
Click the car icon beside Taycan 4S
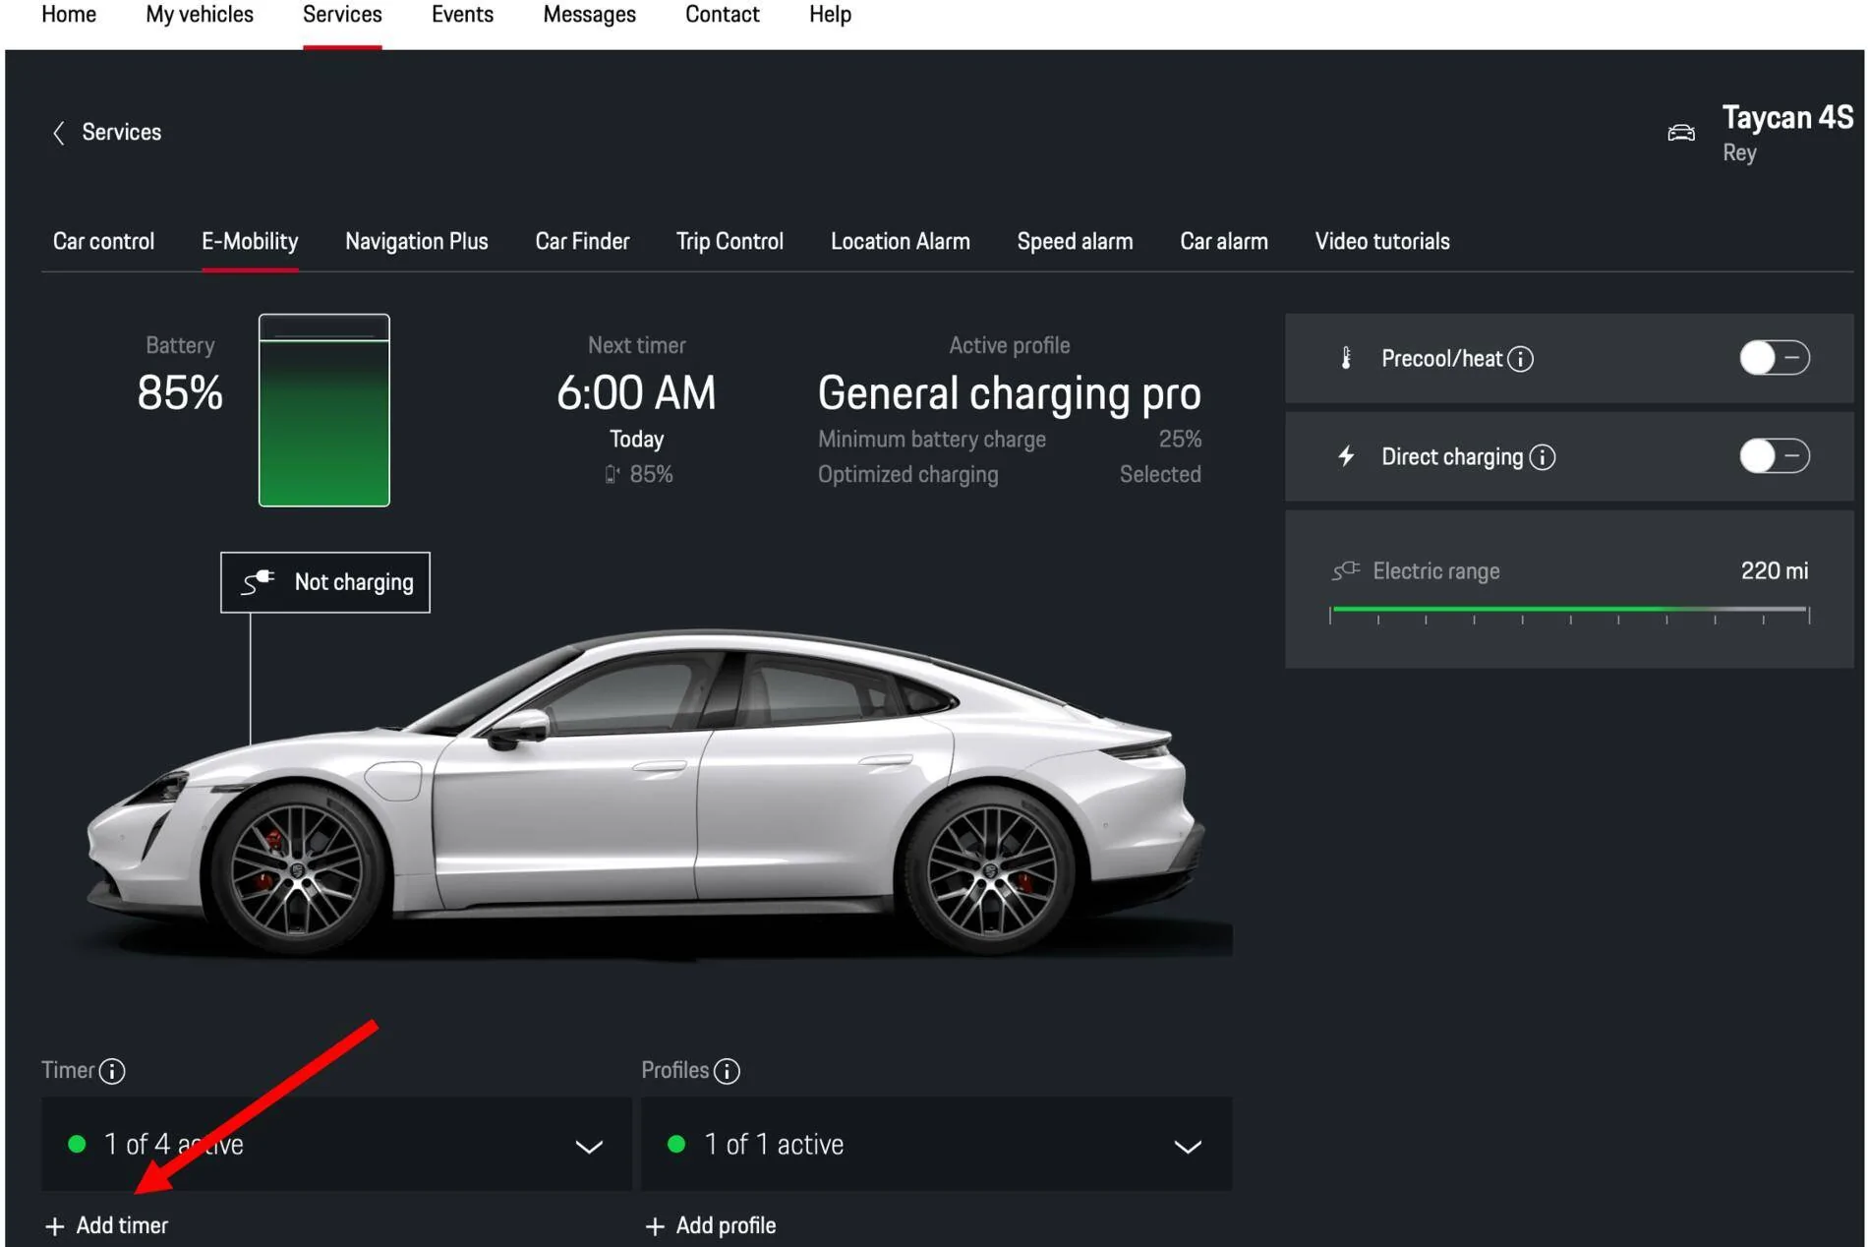point(1681,133)
